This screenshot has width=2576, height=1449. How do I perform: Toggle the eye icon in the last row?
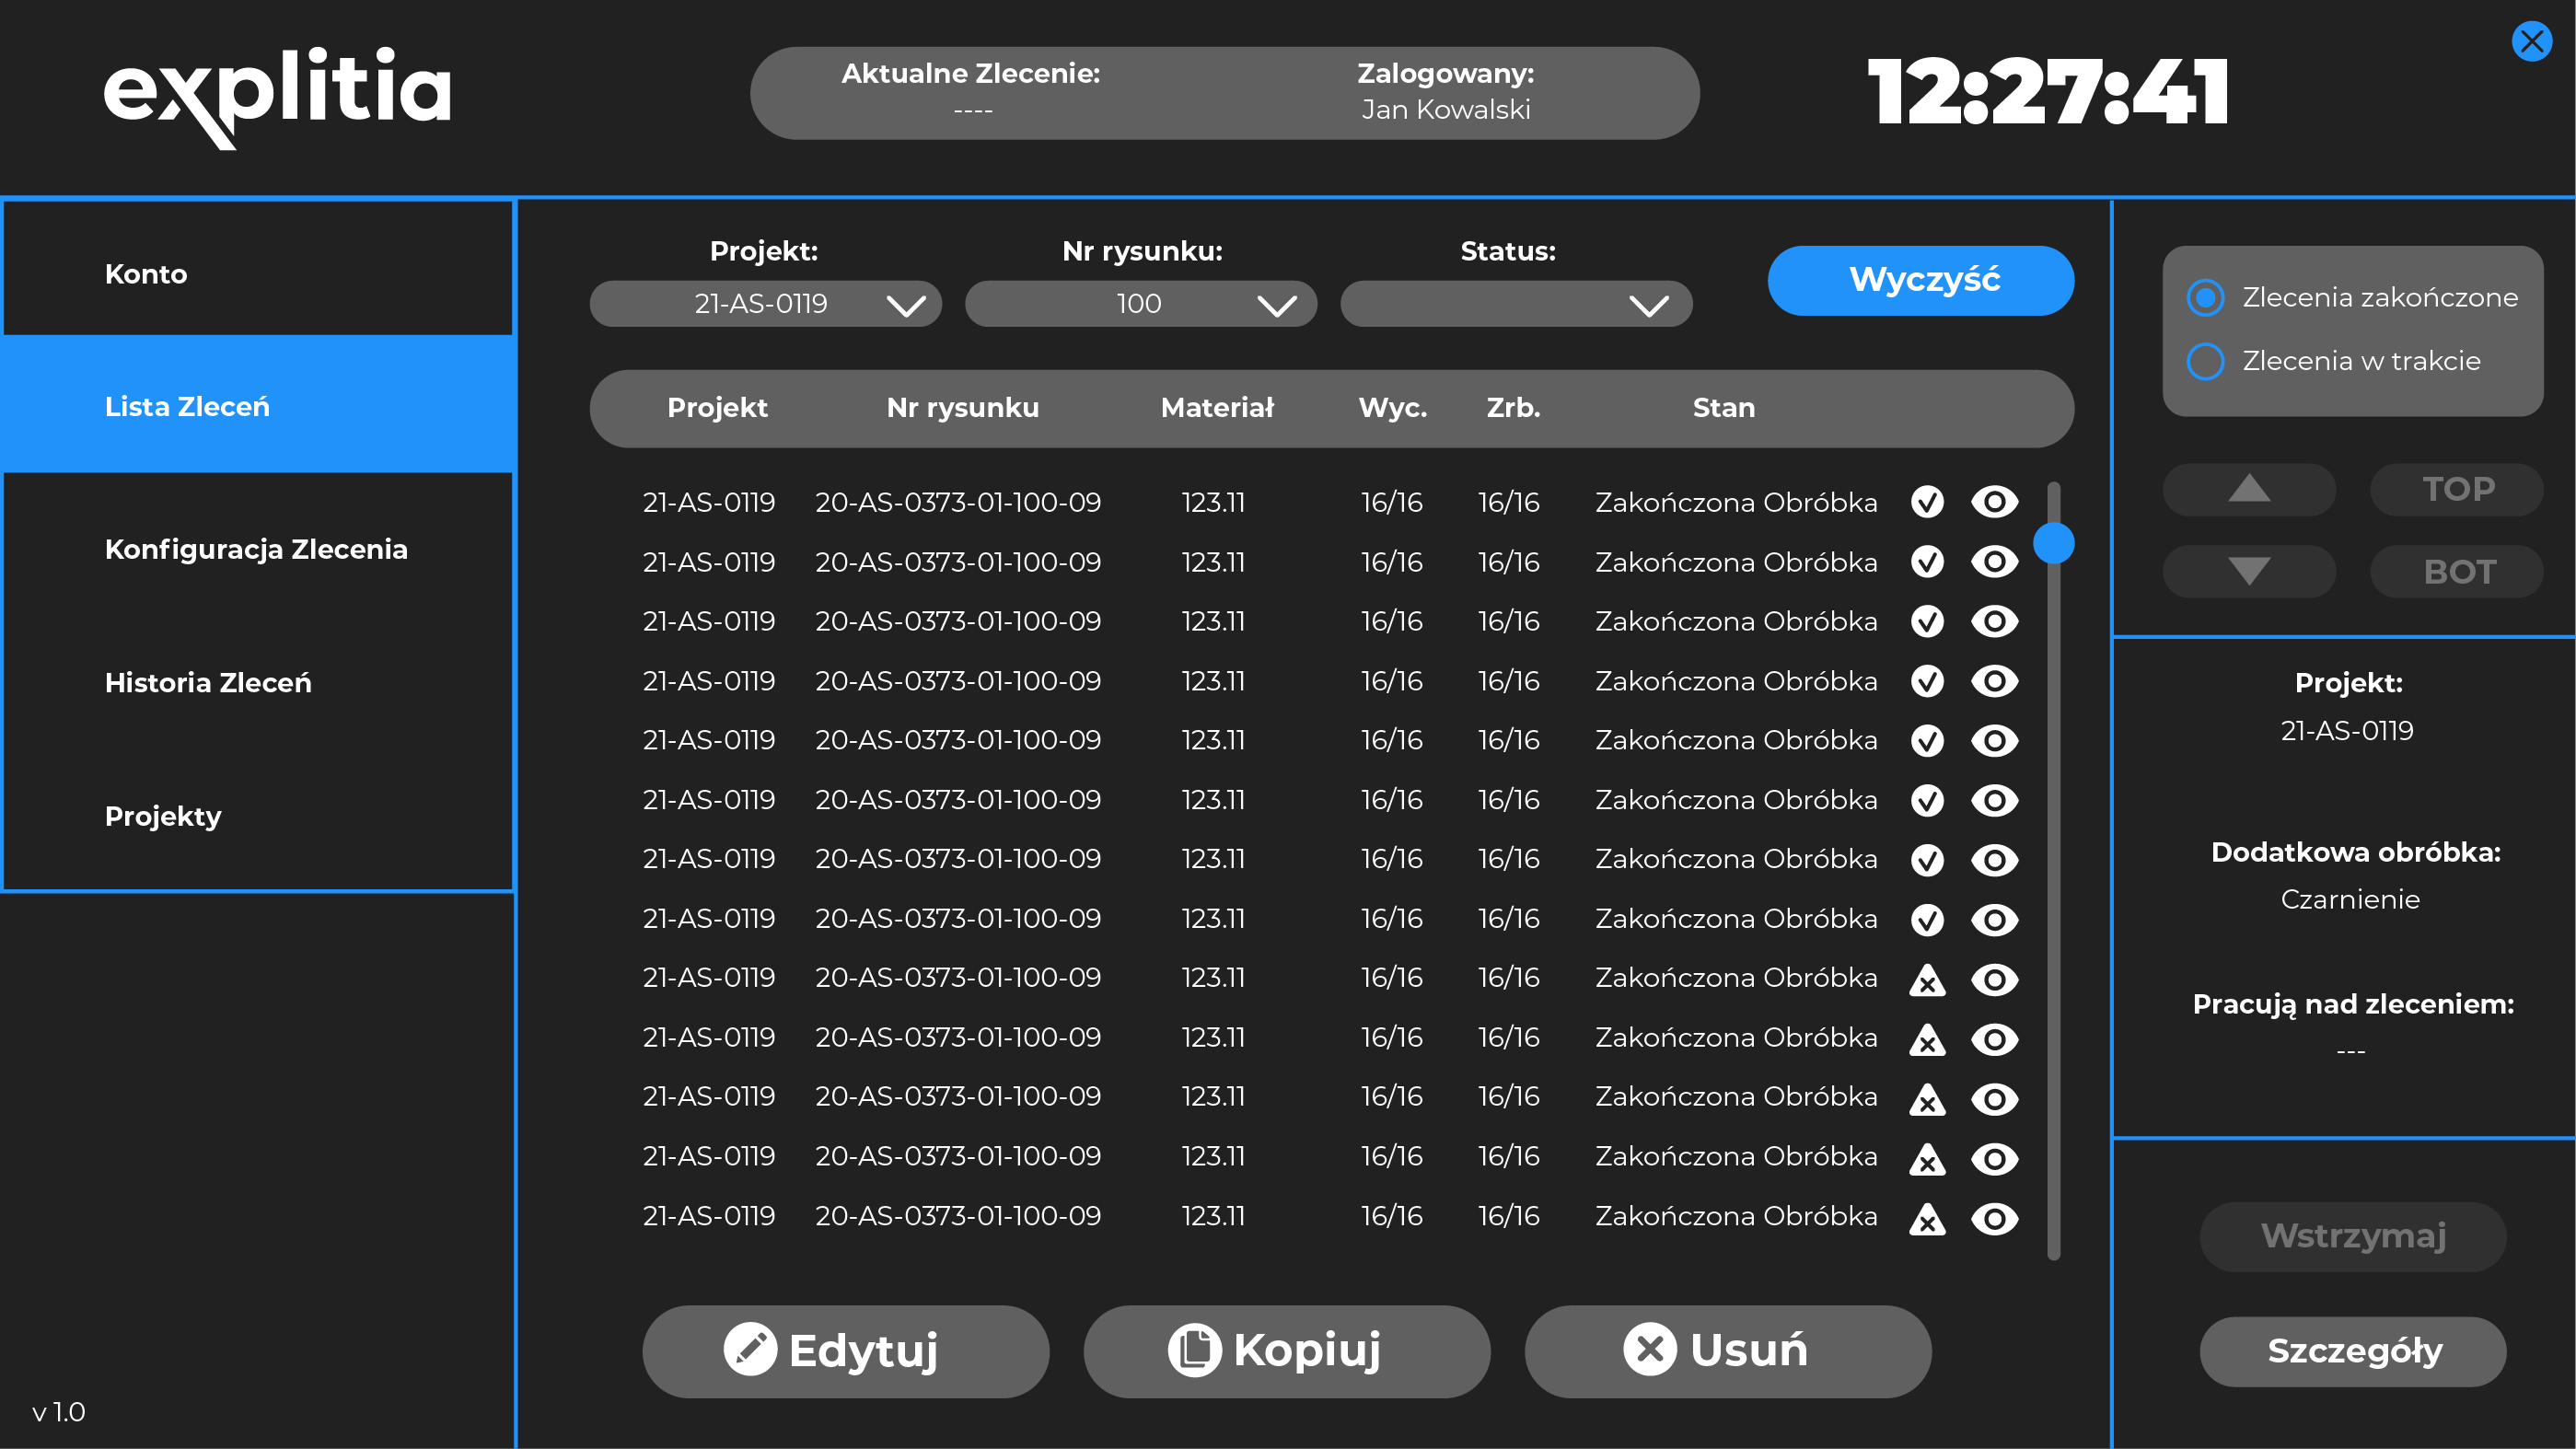pos(1994,1218)
